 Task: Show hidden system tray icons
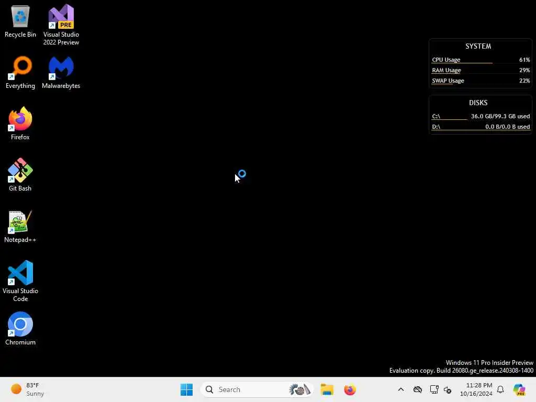[401, 389]
